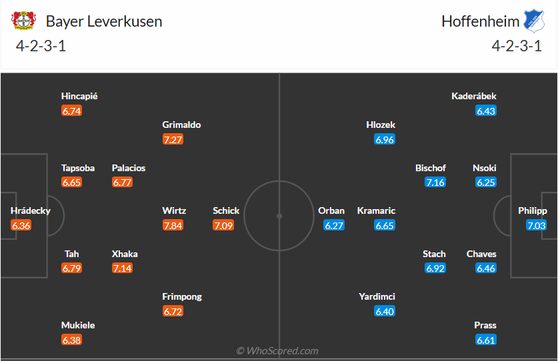The height and width of the screenshot is (361, 558).
Task: Click Grimaldo's 7.27 rating badge
Action: point(173,139)
